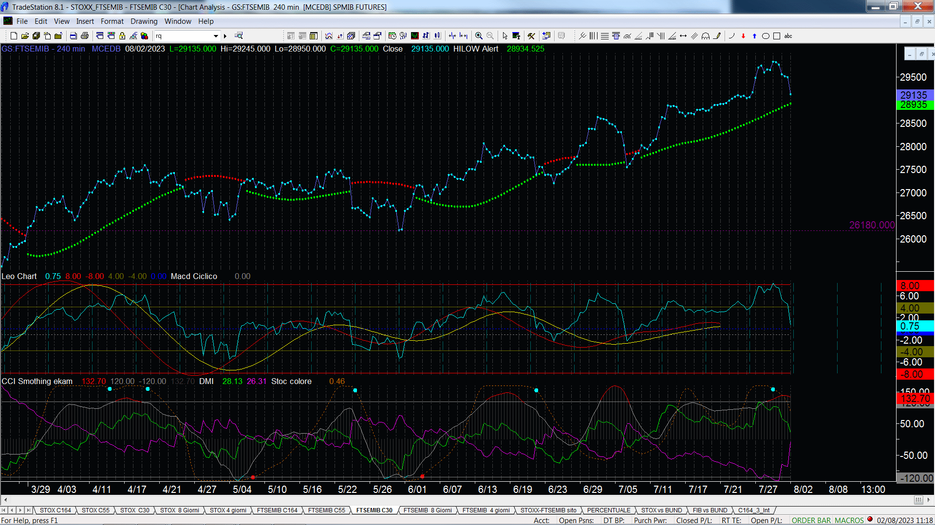Viewport: 935px width, 525px height.
Task: Click the horizontal scrollbar left arrow
Action: tap(5, 500)
